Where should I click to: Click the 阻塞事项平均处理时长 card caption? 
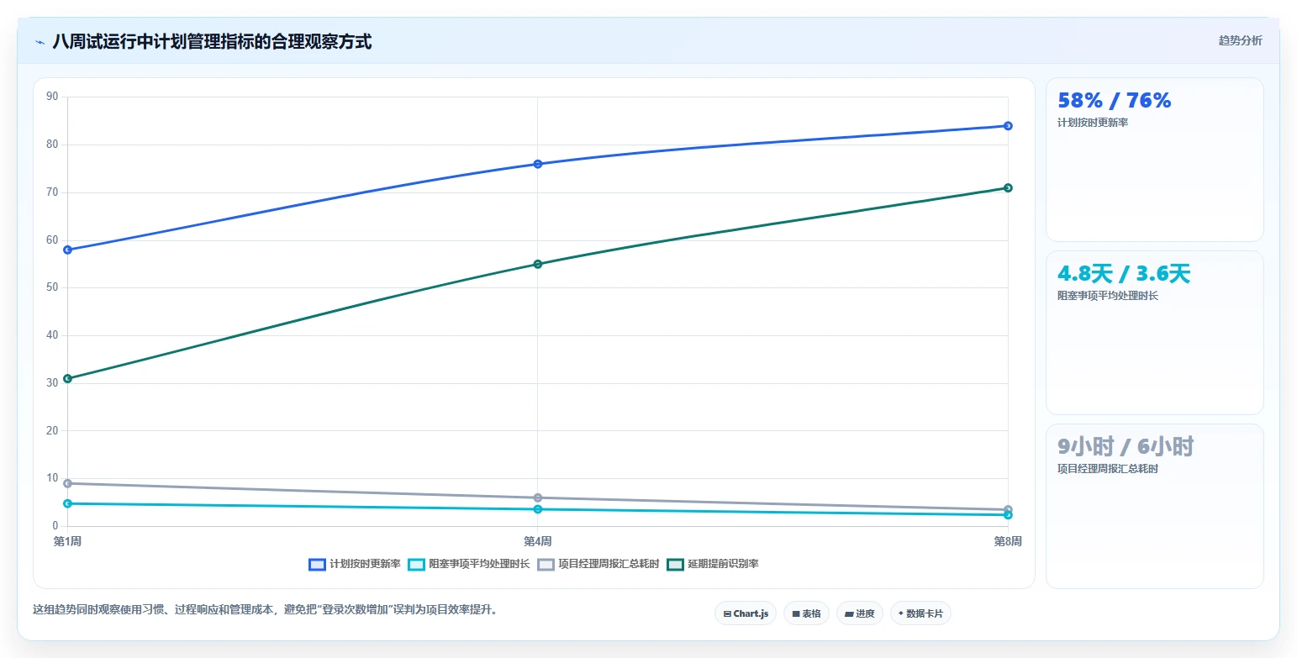coord(1108,296)
